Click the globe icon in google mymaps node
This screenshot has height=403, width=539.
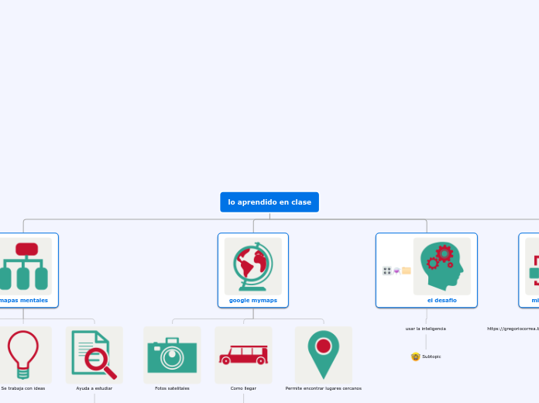click(x=253, y=266)
